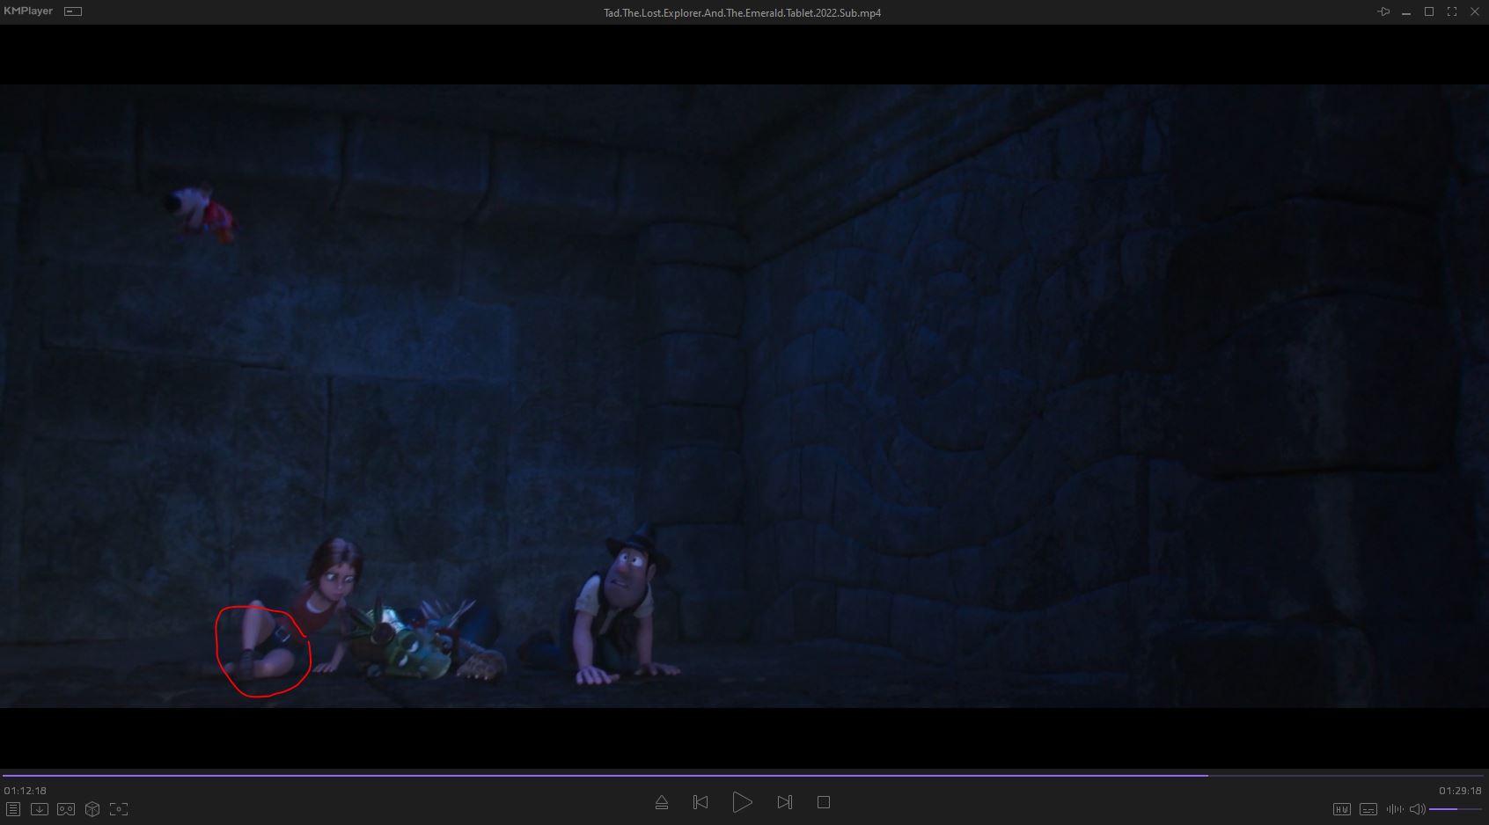
Task: Click the download/open URL icon
Action: tap(40, 809)
